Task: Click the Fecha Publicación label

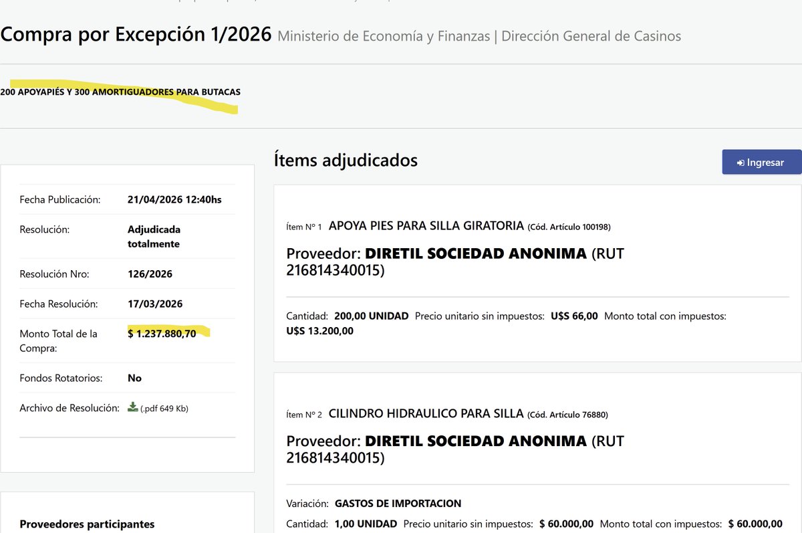Action: pyautogui.click(x=60, y=199)
